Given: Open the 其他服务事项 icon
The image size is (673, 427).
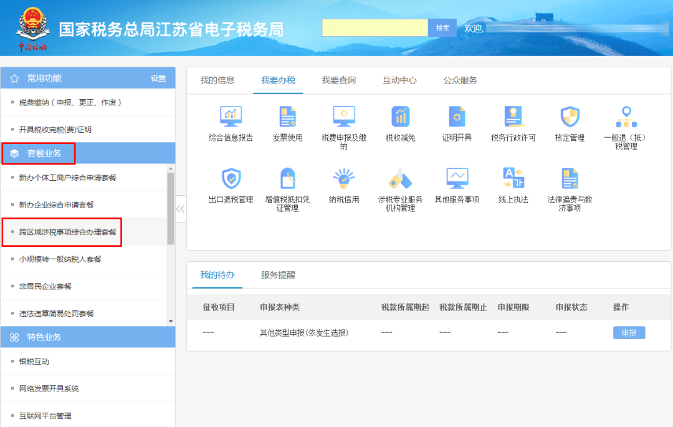Looking at the screenshot, I should point(457,178).
